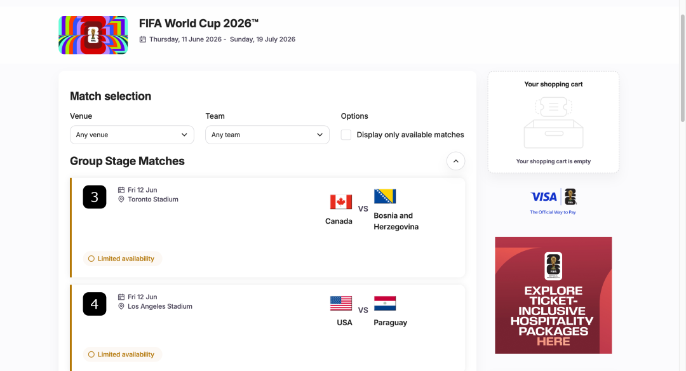This screenshot has height=371, width=686.
Task: Open the Any venue dropdown
Action: [131, 135]
